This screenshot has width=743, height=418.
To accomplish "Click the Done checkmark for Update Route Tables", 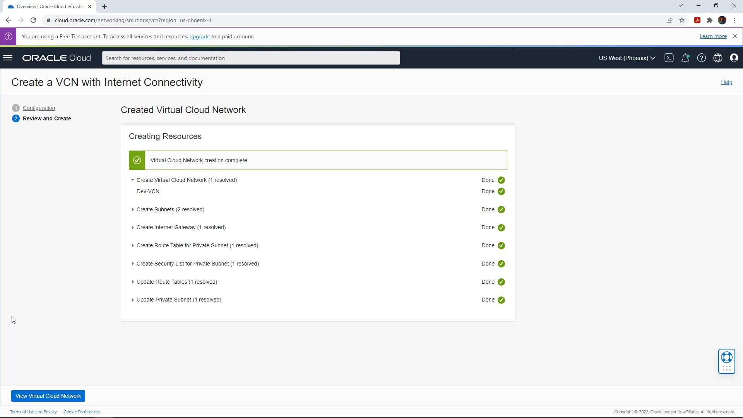I will [x=501, y=282].
